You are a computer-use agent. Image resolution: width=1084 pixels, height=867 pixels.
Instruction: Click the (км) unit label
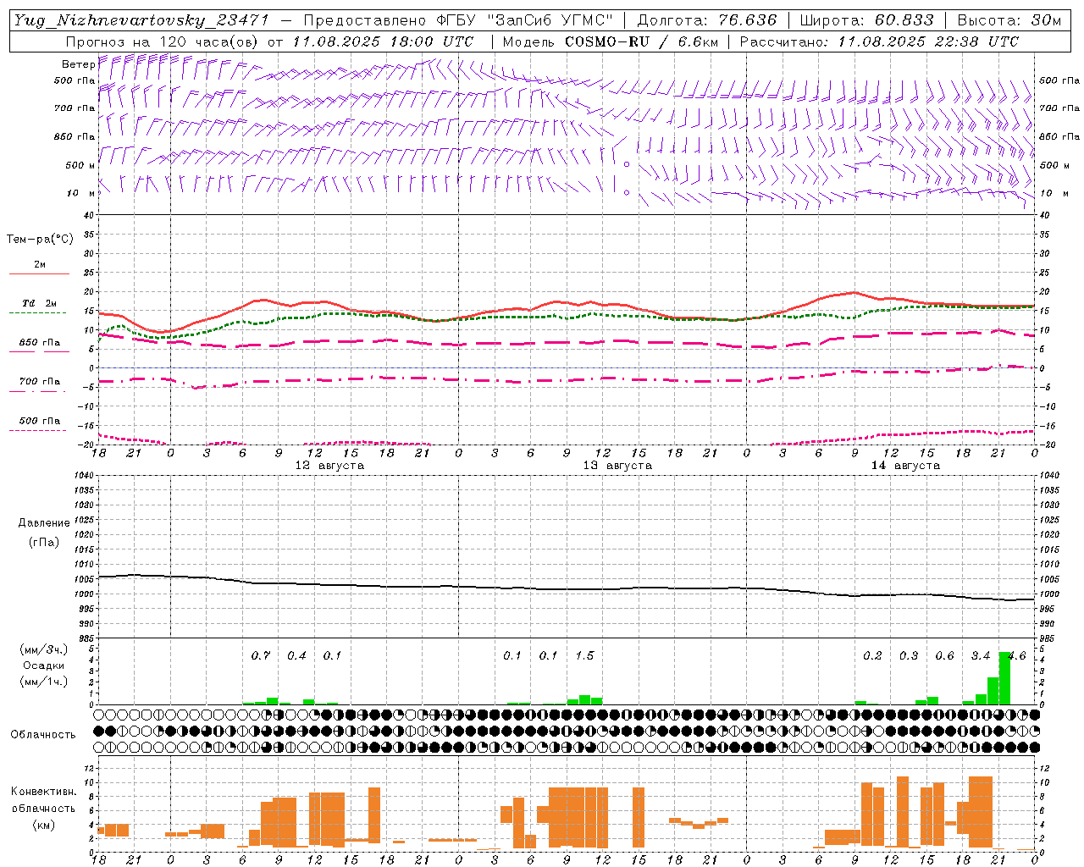tap(44, 824)
